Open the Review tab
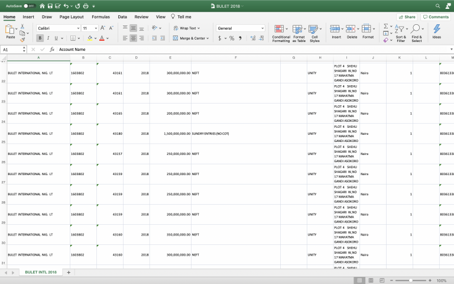 coord(141,17)
